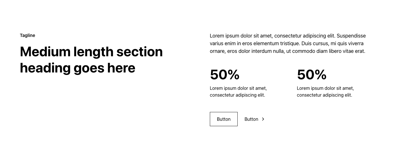Click the paragraph line starting 'ornare, eros dolor'
This screenshot has width=397, height=158.
288,51
